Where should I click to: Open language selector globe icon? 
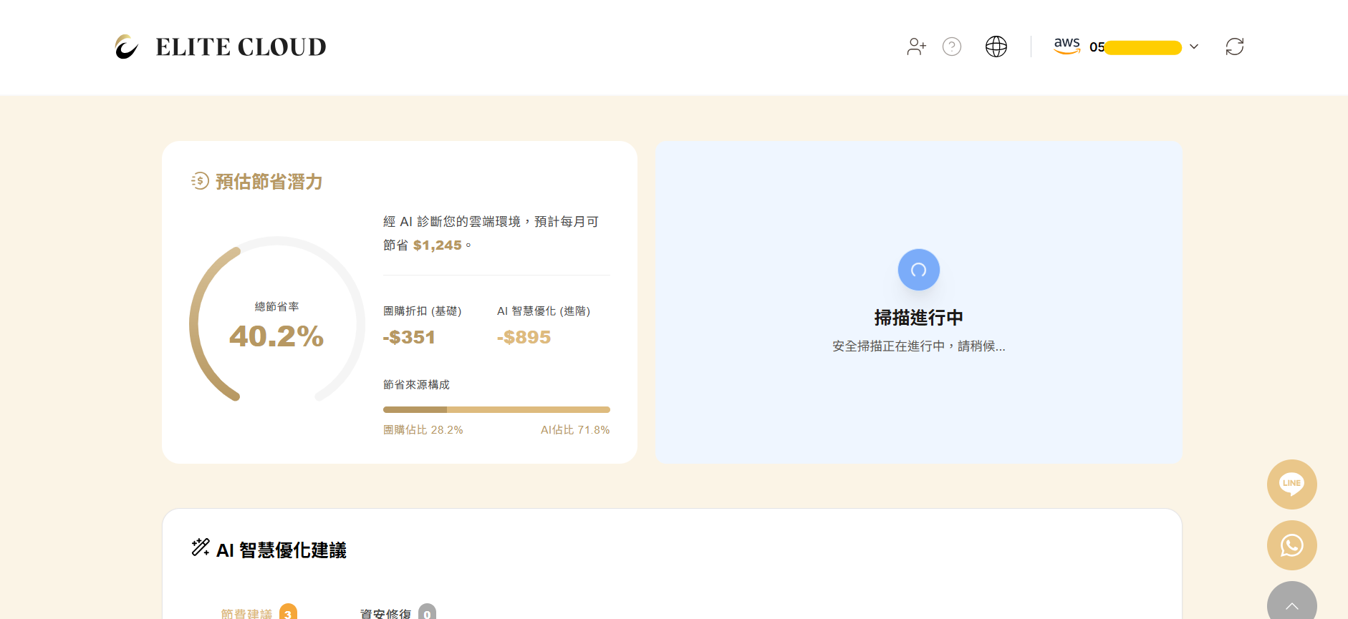[x=996, y=47]
